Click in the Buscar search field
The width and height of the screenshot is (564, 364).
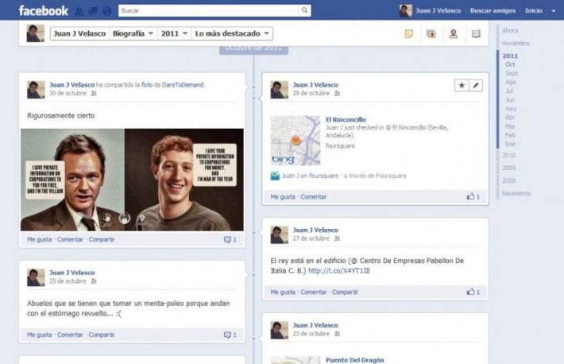click(x=208, y=11)
